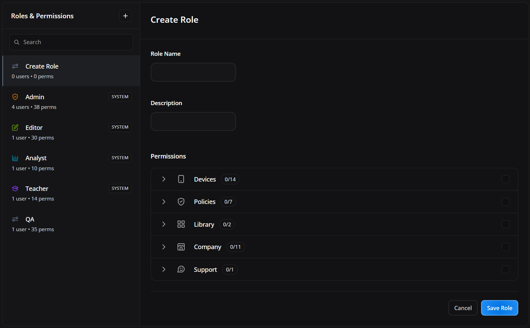Screen dimensions: 530x328
Task: Click the plus icon to add a role
Action: (x=125, y=16)
